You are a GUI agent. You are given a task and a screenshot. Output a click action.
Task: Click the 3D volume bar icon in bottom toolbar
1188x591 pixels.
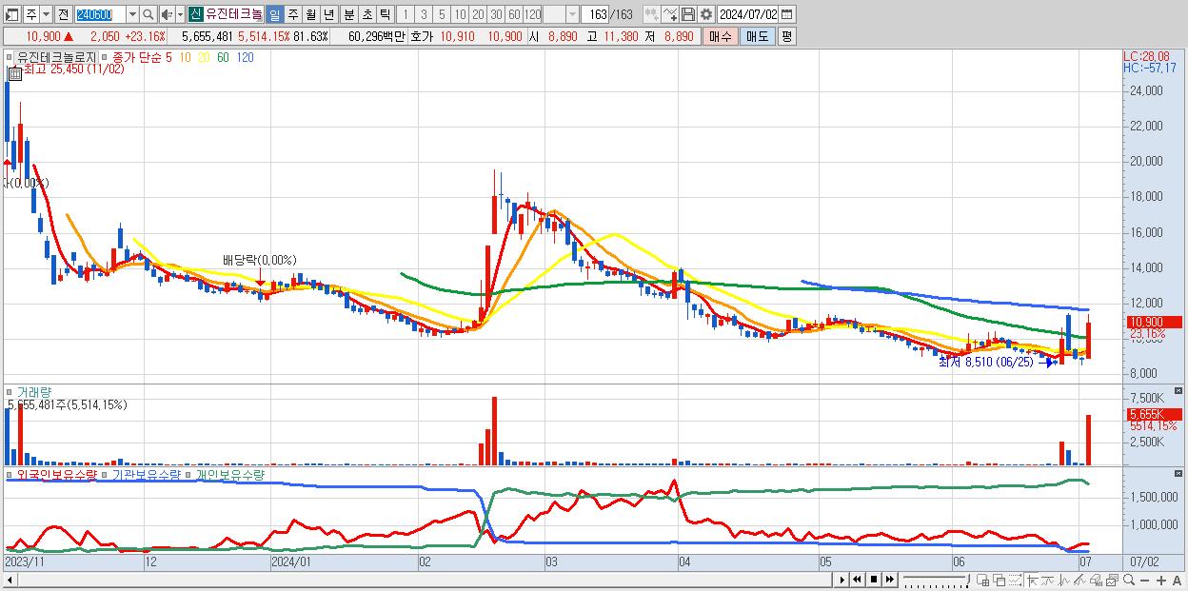click(1096, 580)
